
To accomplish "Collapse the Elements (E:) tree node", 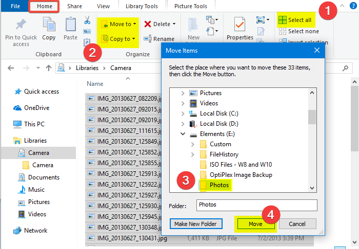I will point(184,134).
